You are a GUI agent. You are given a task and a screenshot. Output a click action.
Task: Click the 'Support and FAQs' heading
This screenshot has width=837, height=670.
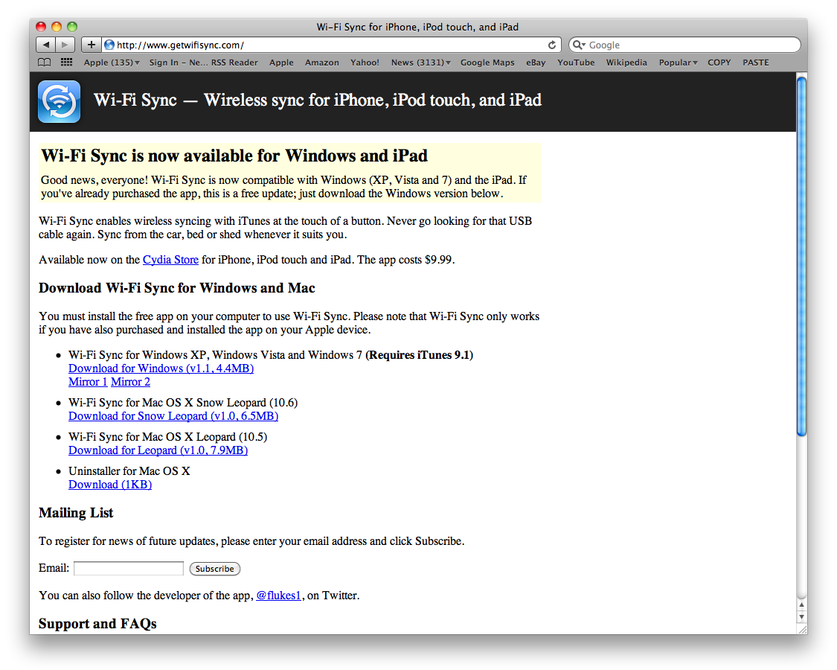(x=97, y=624)
